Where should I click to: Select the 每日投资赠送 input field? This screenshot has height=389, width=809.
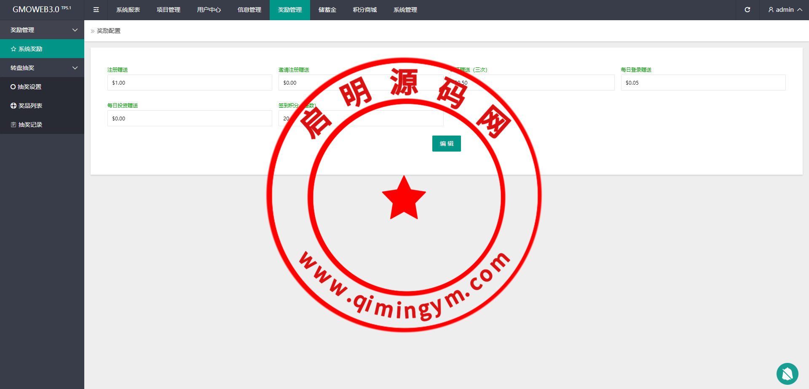point(190,118)
